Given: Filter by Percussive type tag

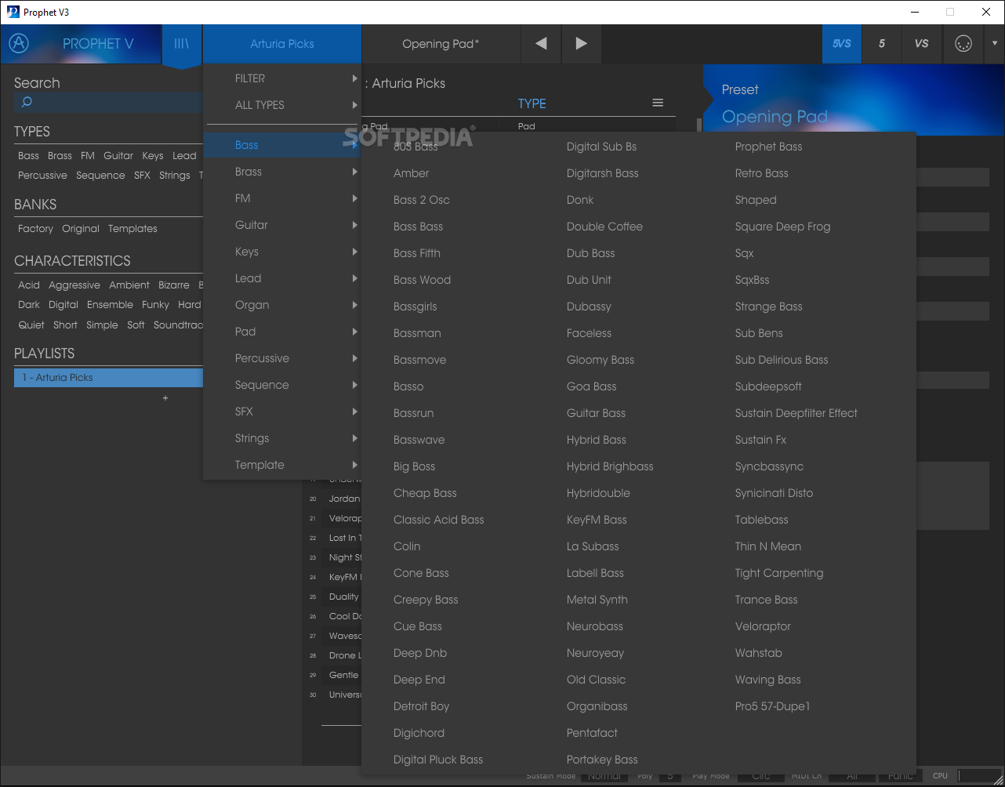Looking at the screenshot, I should pos(42,176).
